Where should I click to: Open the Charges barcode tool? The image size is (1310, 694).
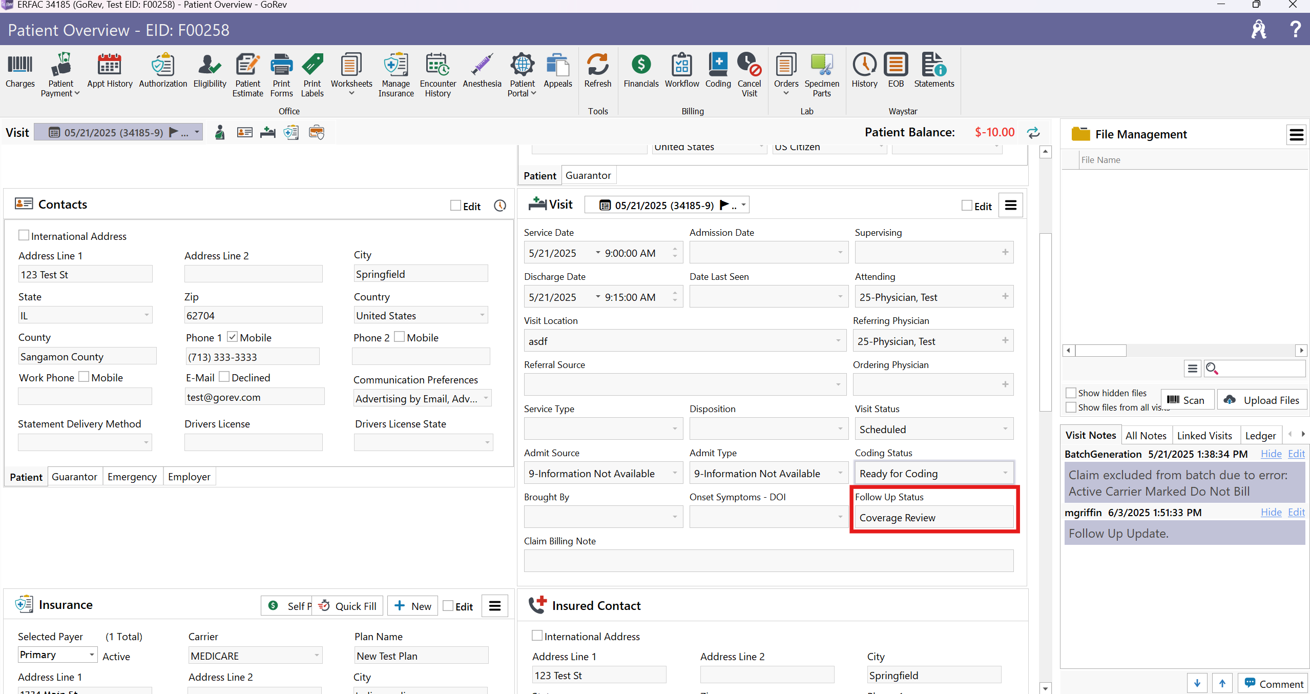pyautogui.click(x=20, y=71)
